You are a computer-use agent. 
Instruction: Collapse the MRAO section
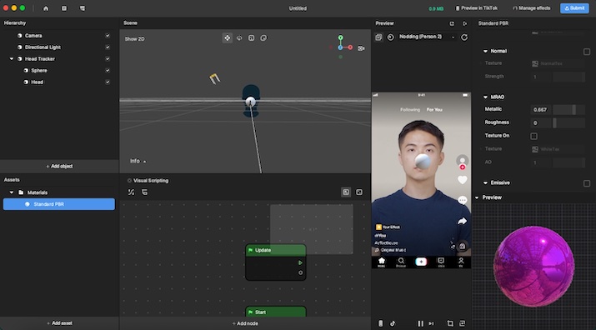point(485,97)
